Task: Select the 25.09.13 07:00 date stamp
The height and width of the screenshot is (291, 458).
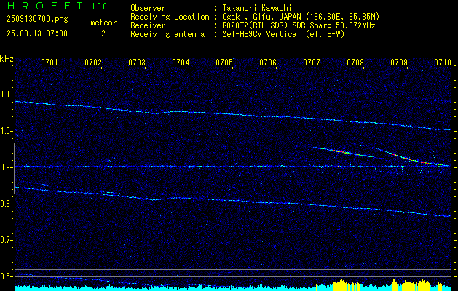Action: tap(37, 33)
